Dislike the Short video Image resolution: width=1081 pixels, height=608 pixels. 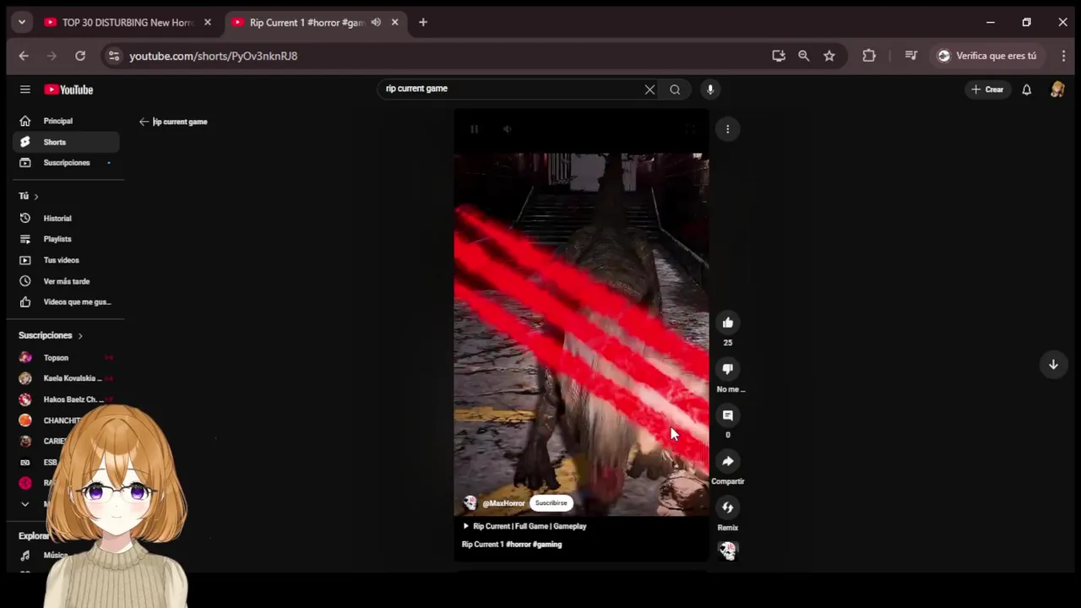(x=727, y=369)
